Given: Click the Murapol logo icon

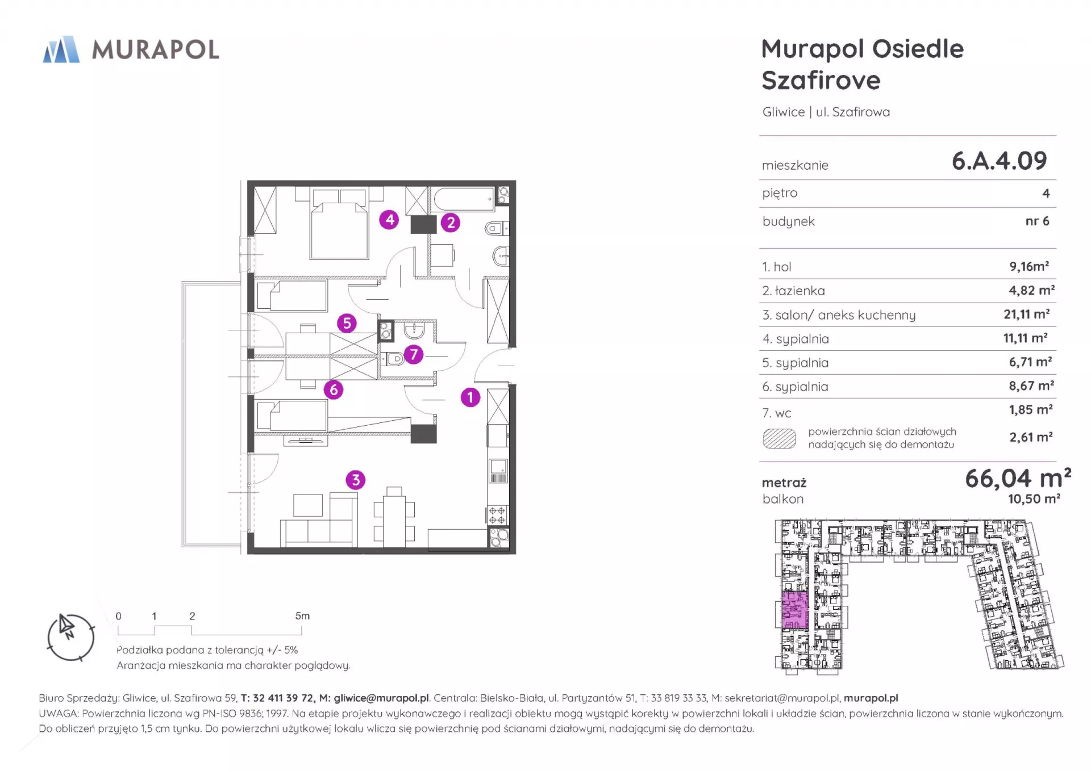Looking at the screenshot, I should click(61, 49).
